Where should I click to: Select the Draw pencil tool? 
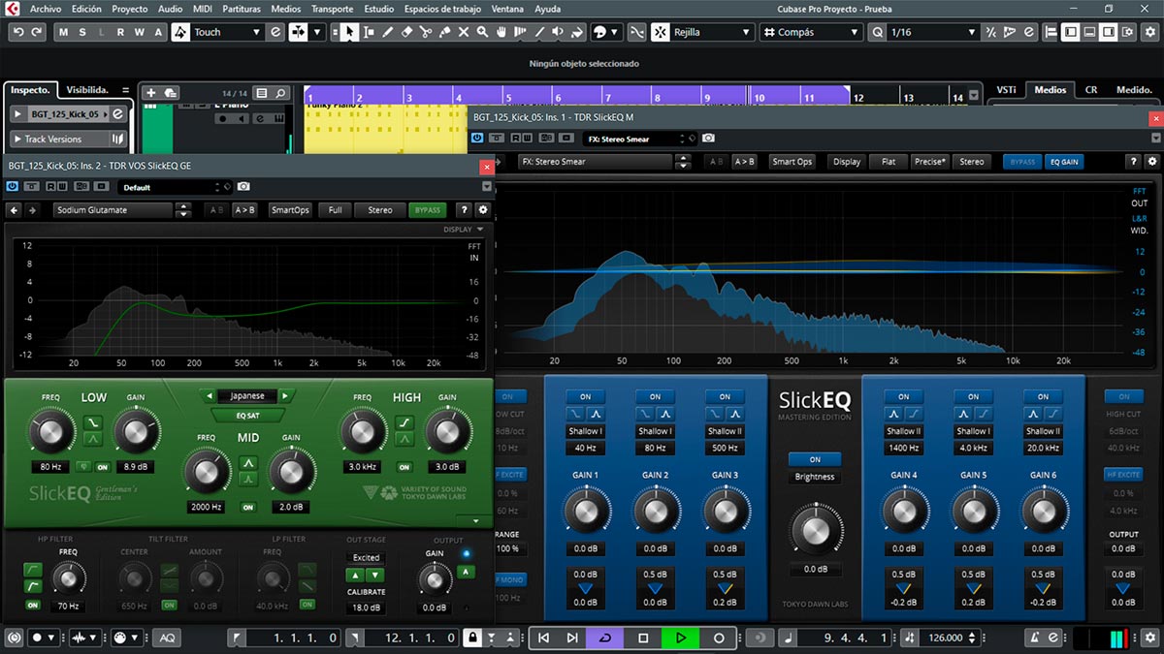388,32
